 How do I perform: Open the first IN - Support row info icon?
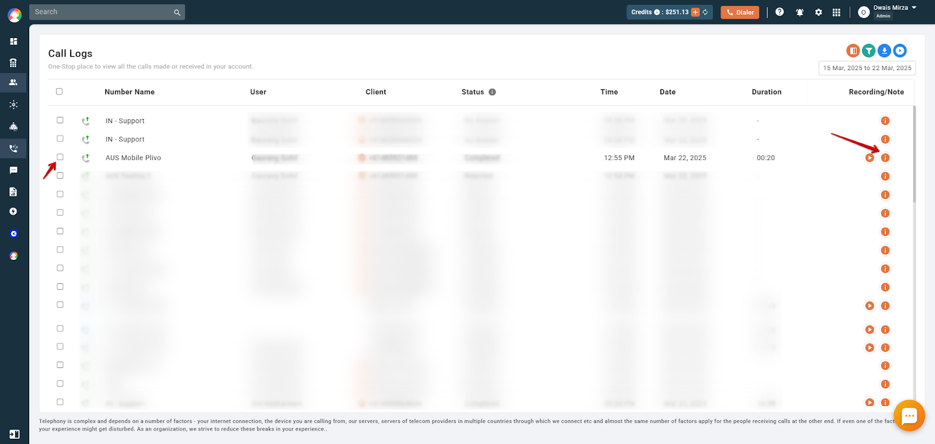tap(885, 121)
